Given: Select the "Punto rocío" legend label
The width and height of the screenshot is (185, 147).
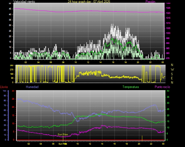Looking at the screenshot, I should tap(162, 87).
